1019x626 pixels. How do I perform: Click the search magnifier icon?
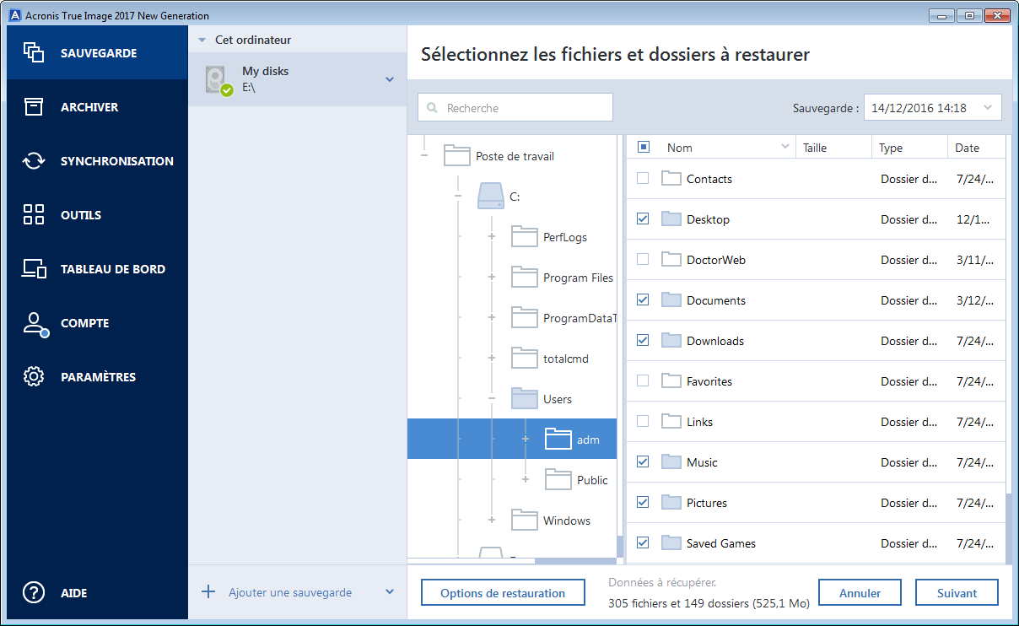[432, 107]
